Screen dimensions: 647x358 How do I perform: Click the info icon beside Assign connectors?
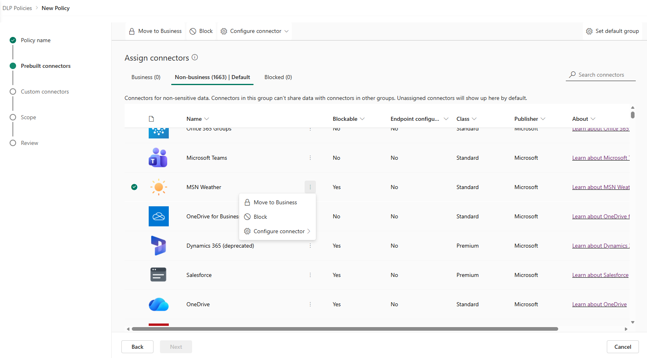click(x=195, y=57)
